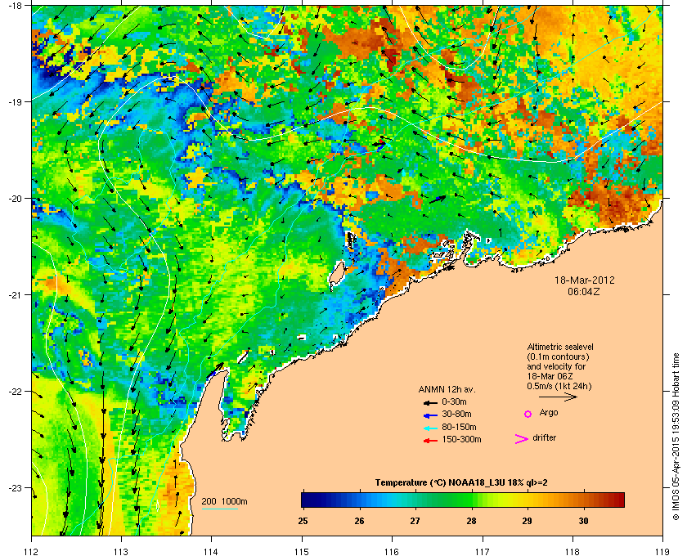Click the 18-Mar 06Z legend line

550,376
